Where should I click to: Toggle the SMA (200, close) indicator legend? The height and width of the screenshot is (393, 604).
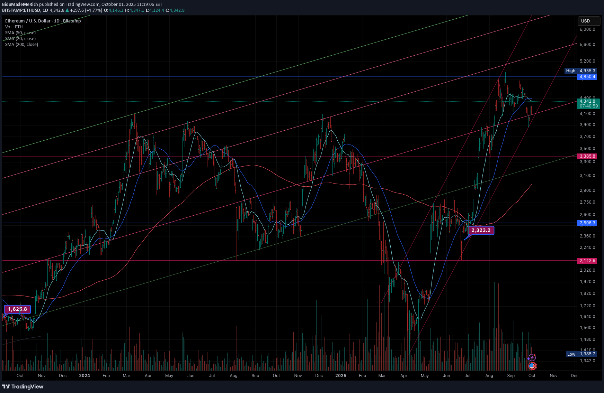tap(21, 45)
